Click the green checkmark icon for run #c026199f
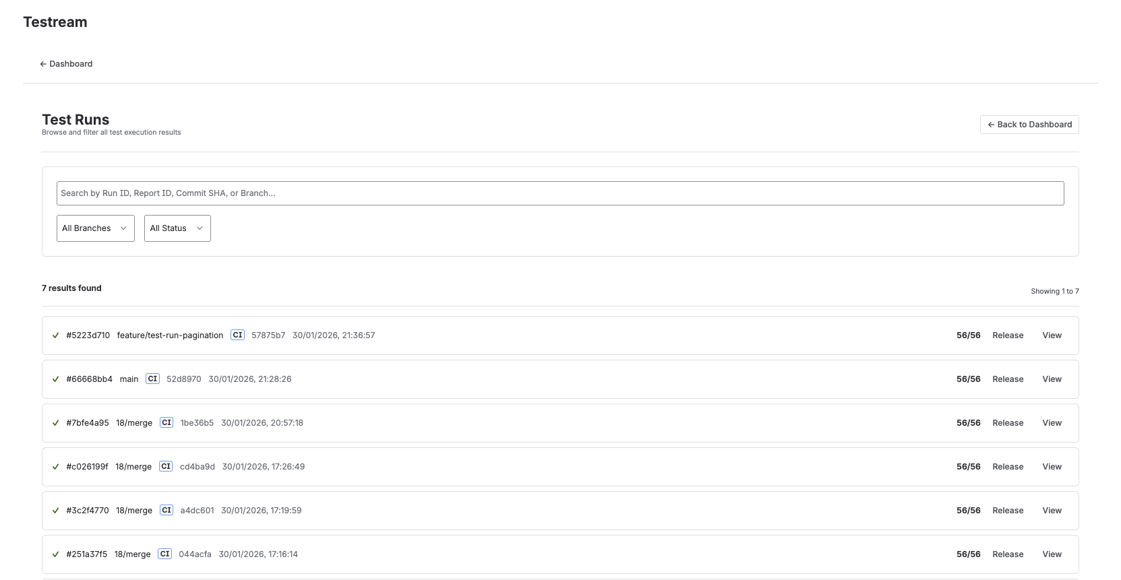 [x=56, y=467]
